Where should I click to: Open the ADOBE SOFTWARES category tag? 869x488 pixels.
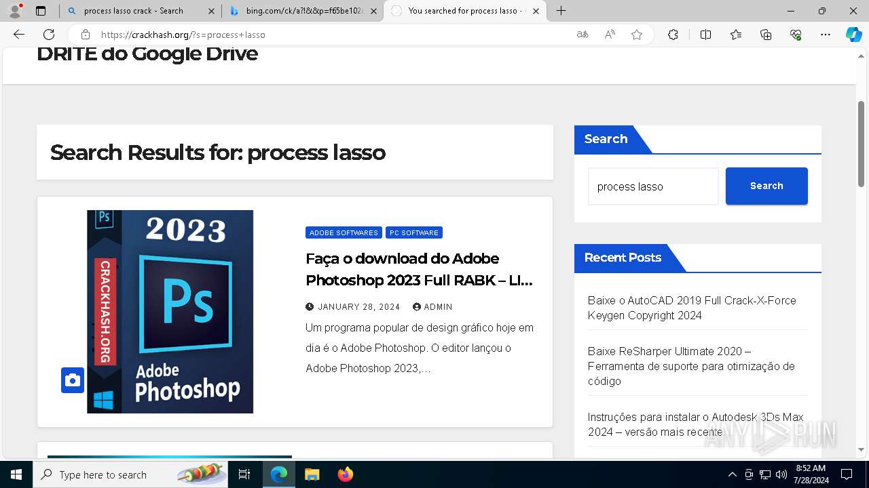[344, 232]
